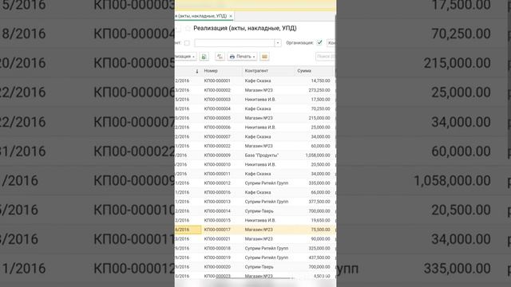
Task: Close the Реализация (акты, накладные, УПД) tab
Action: 231,16
